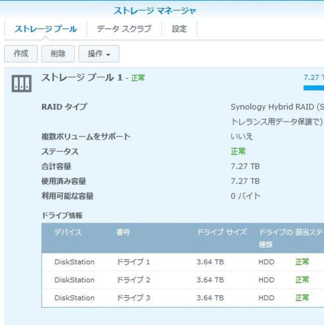Viewport: 324px width, 325px height.
Task: Open the 操作 dropdown menu
Action: pos(99,54)
